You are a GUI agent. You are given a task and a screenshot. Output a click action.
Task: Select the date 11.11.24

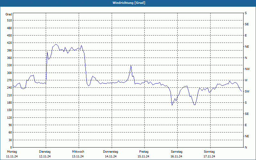coord(12,156)
